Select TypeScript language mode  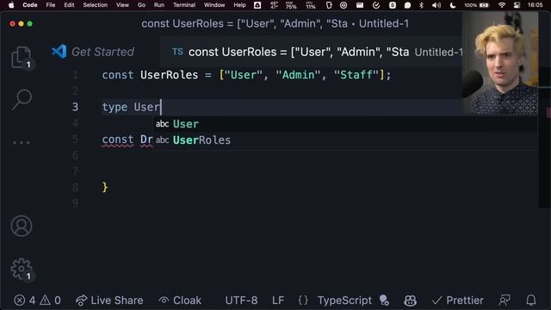(344, 301)
